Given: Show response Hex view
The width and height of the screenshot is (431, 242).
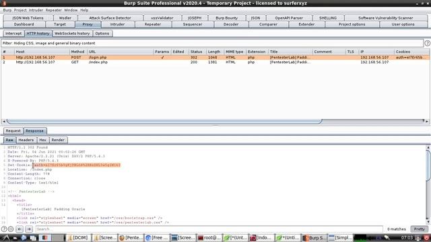Looking at the screenshot, I should click(42, 140).
